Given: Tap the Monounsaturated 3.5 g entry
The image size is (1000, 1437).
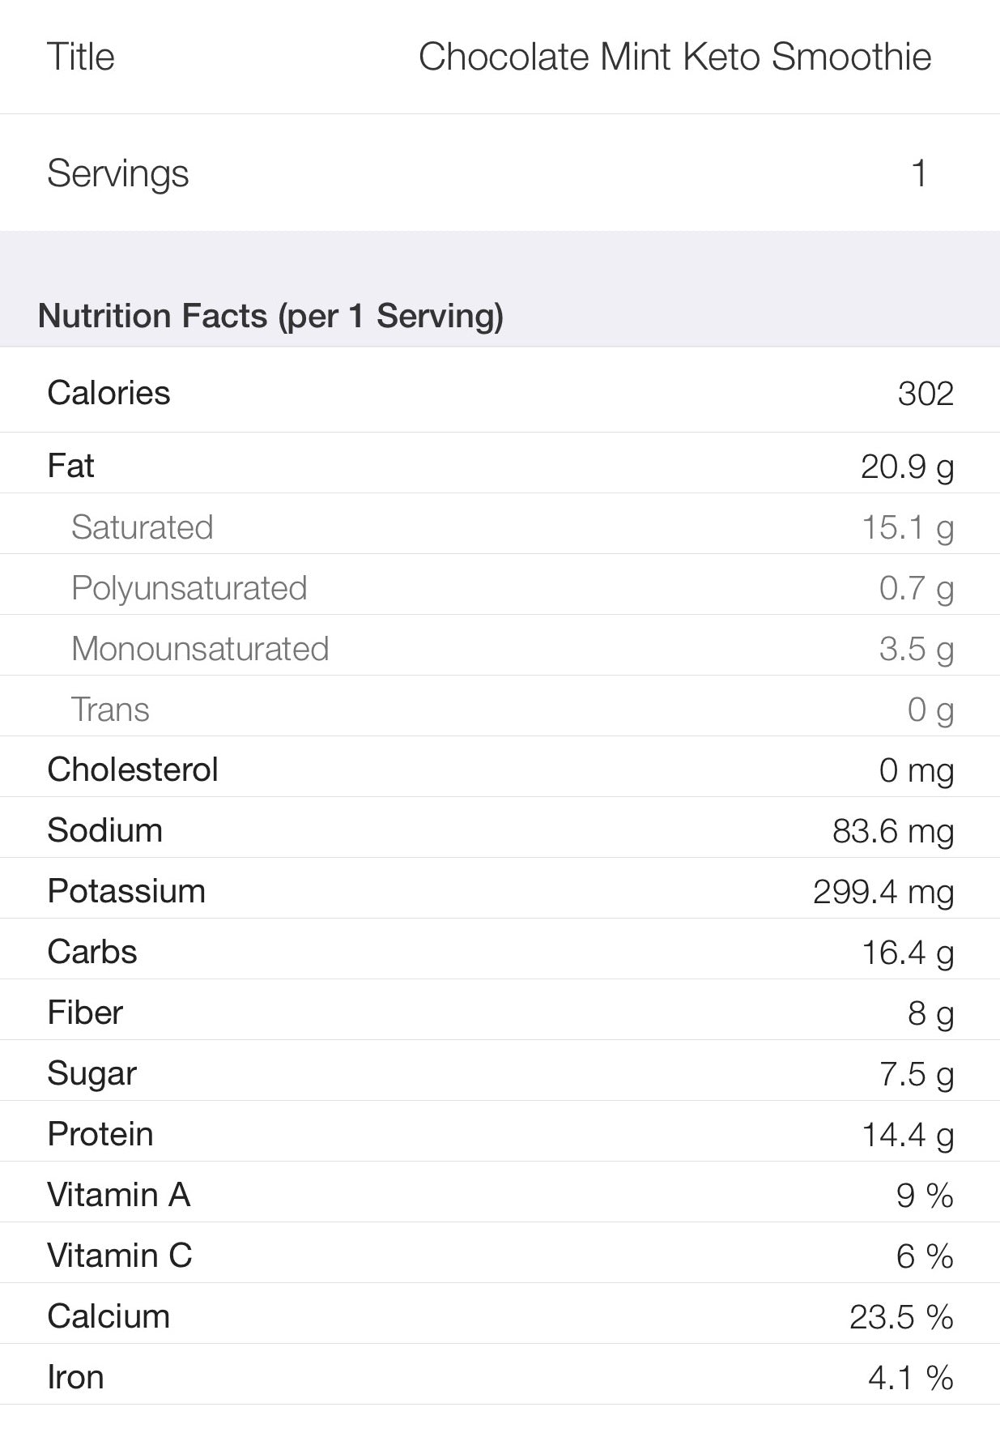Looking at the screenshot, I should [x=500, y=646].
